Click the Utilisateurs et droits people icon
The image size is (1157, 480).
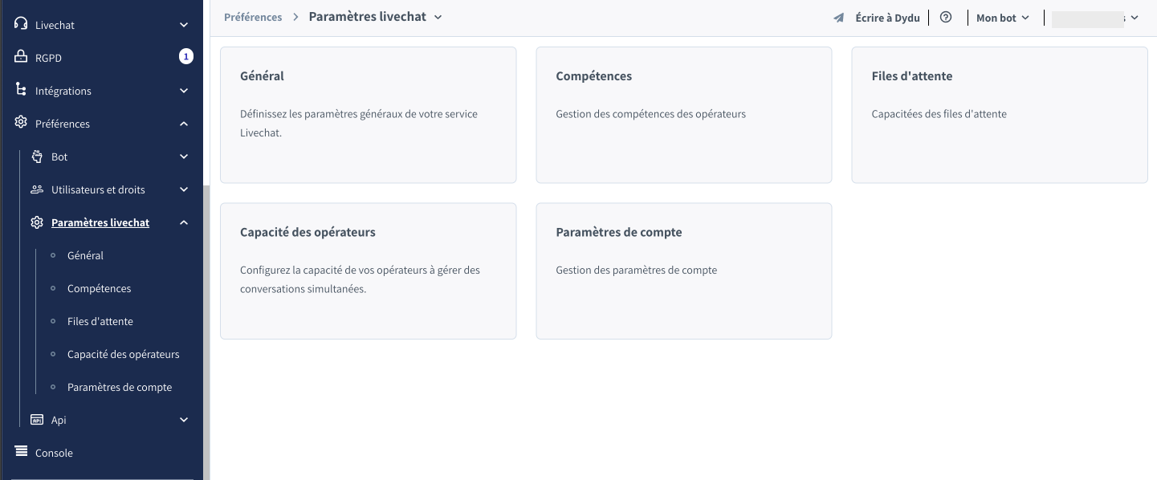coord(37,189)
